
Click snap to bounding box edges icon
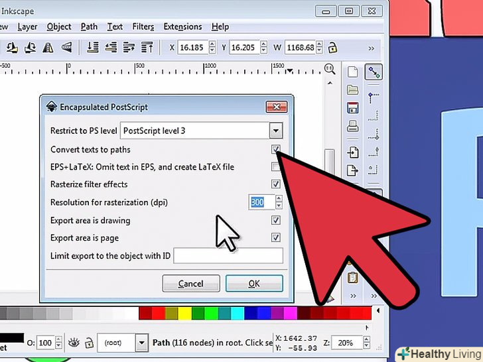(x=374, y=116)
